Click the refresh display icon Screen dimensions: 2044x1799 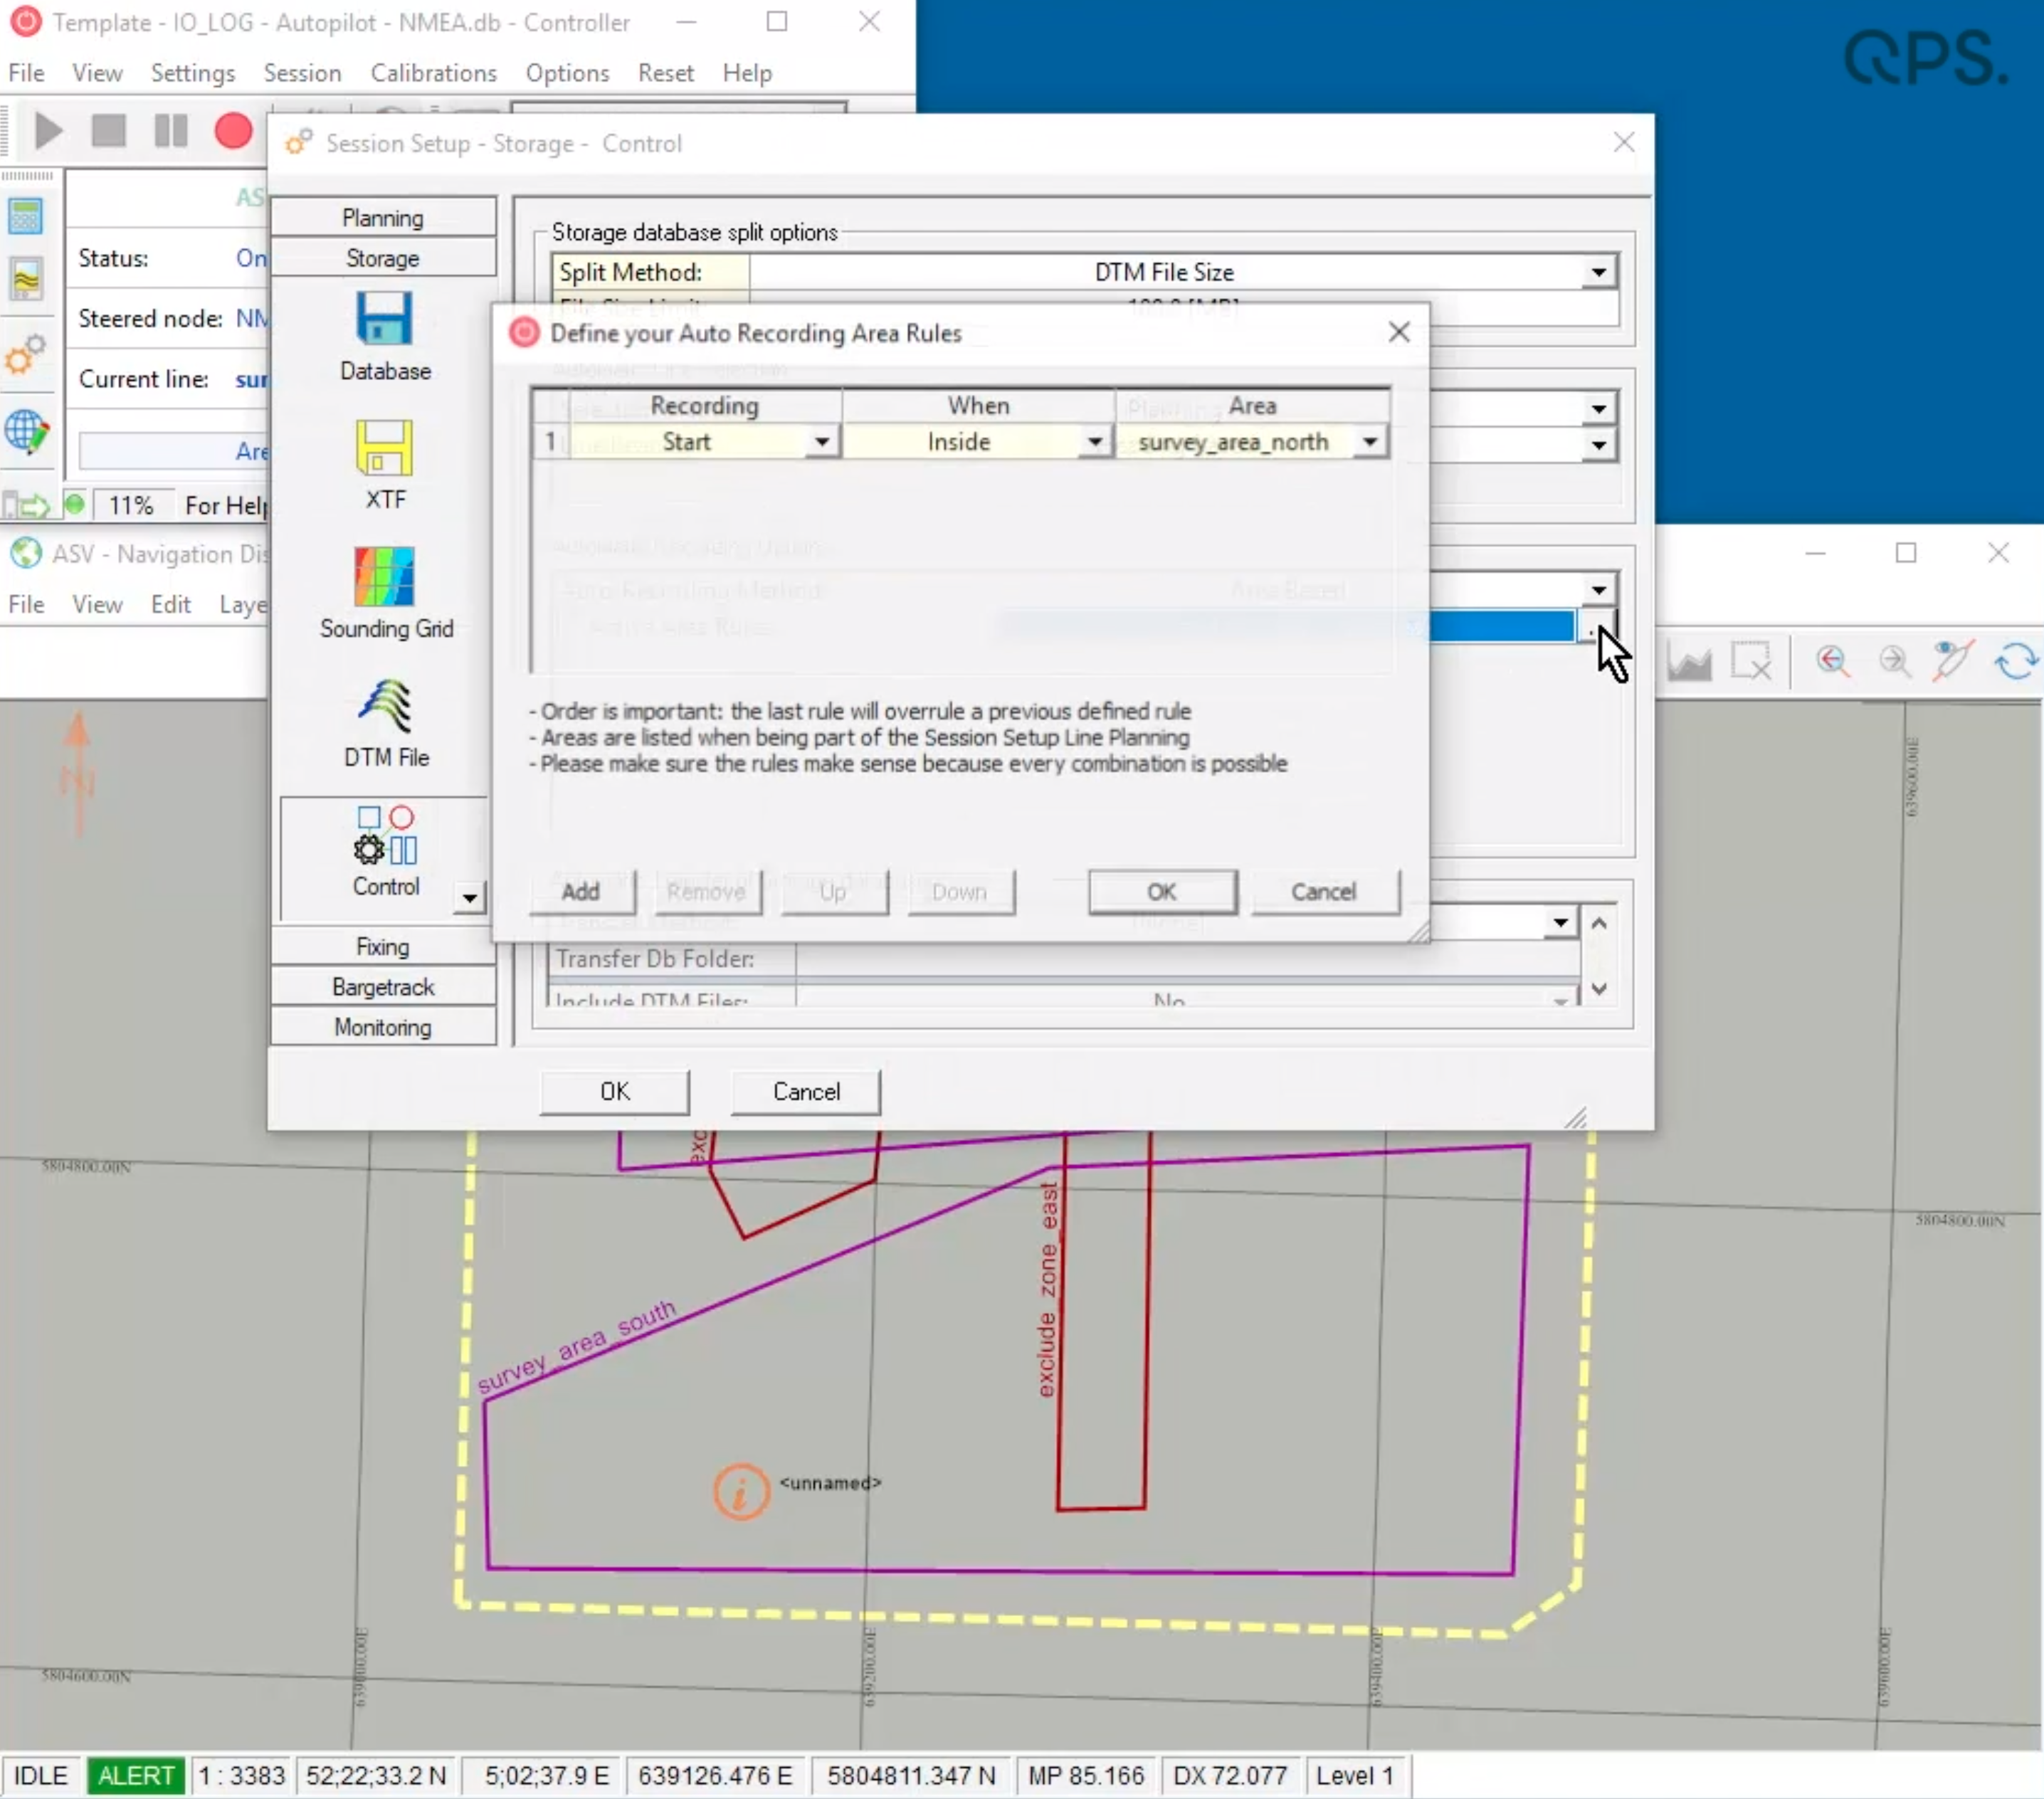pyautogui.click(x=2015, y=661)
